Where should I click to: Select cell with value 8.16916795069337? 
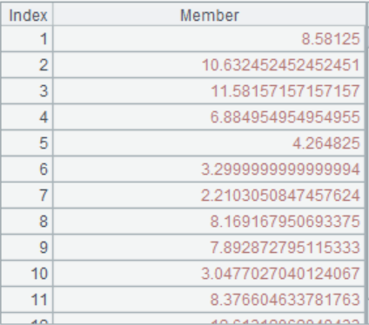(x=209, y=222)
